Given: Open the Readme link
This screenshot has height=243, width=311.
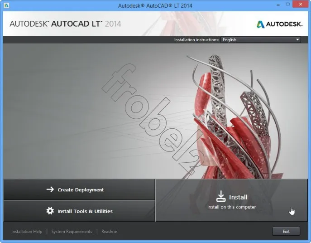Looking at the screenshot, I should point(109,232).
